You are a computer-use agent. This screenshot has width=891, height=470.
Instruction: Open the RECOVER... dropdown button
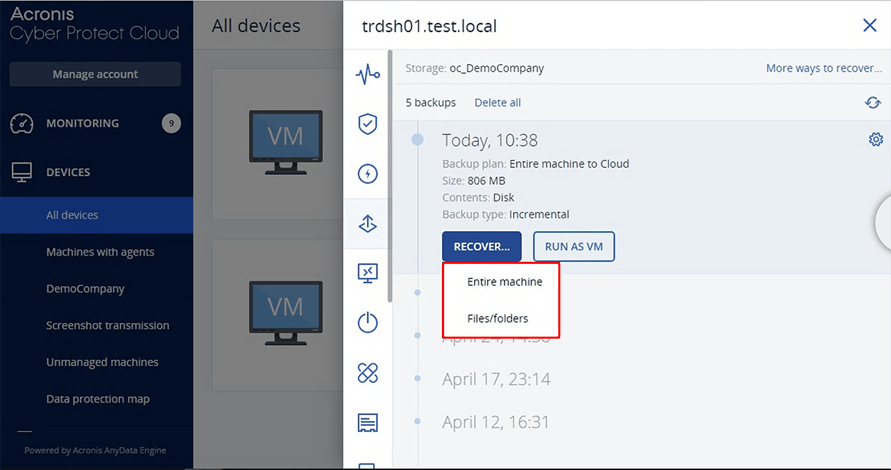click(x=482, y=246)
